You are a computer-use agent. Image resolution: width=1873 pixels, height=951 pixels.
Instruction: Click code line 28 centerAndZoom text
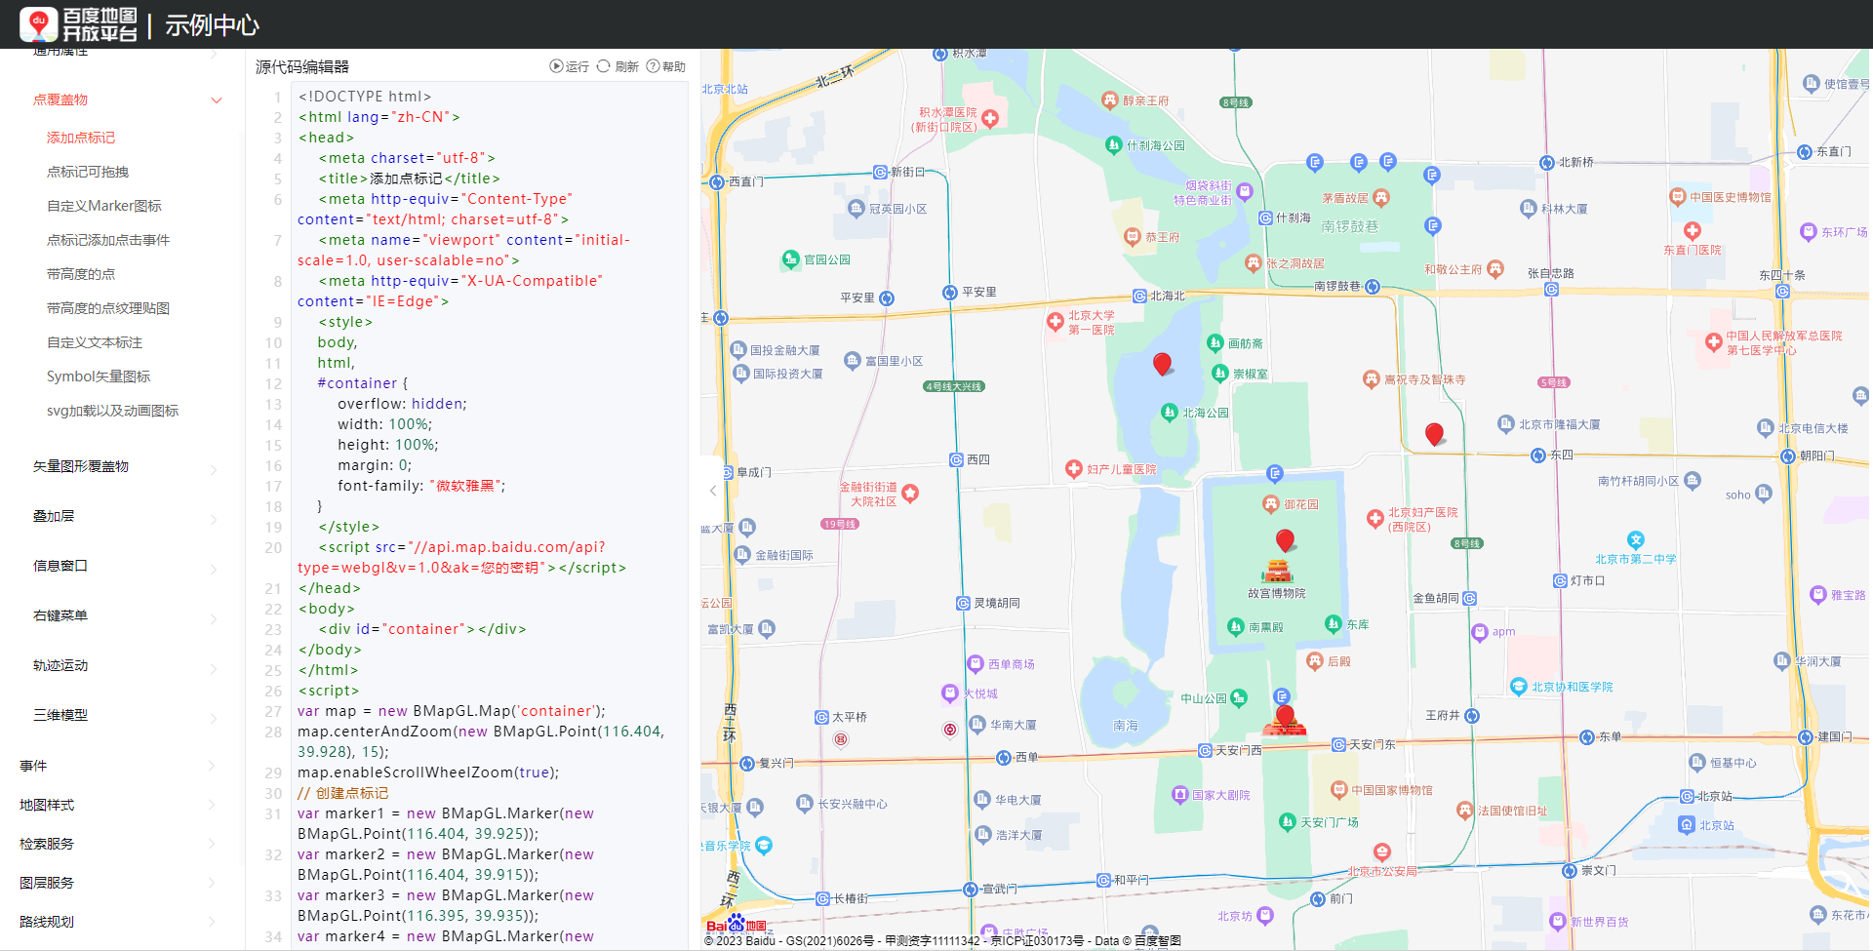pos(480,741)
